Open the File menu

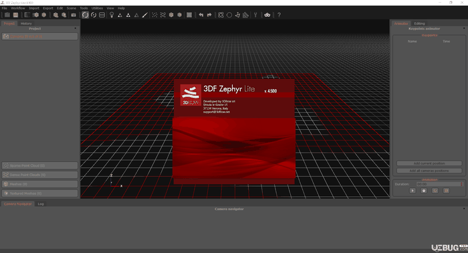(x=5, y=8)
